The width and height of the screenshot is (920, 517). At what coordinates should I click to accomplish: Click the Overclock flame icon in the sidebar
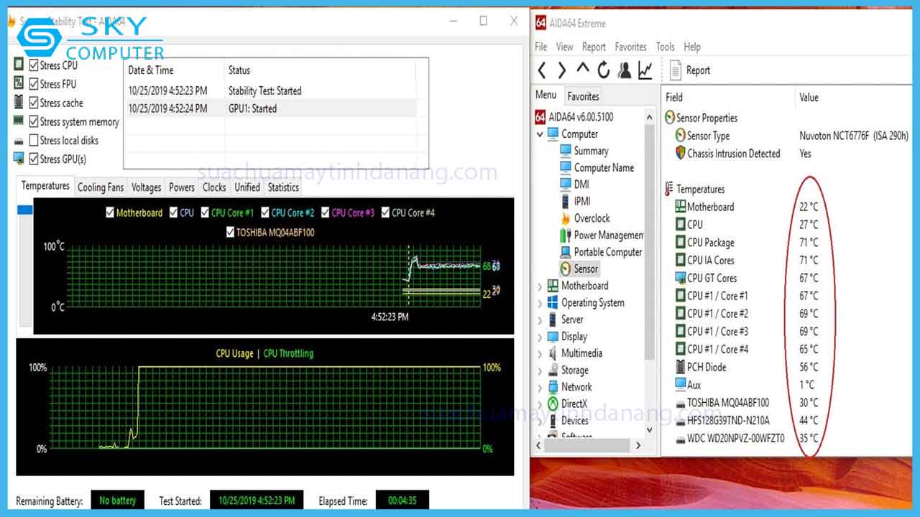coord(566,218)
